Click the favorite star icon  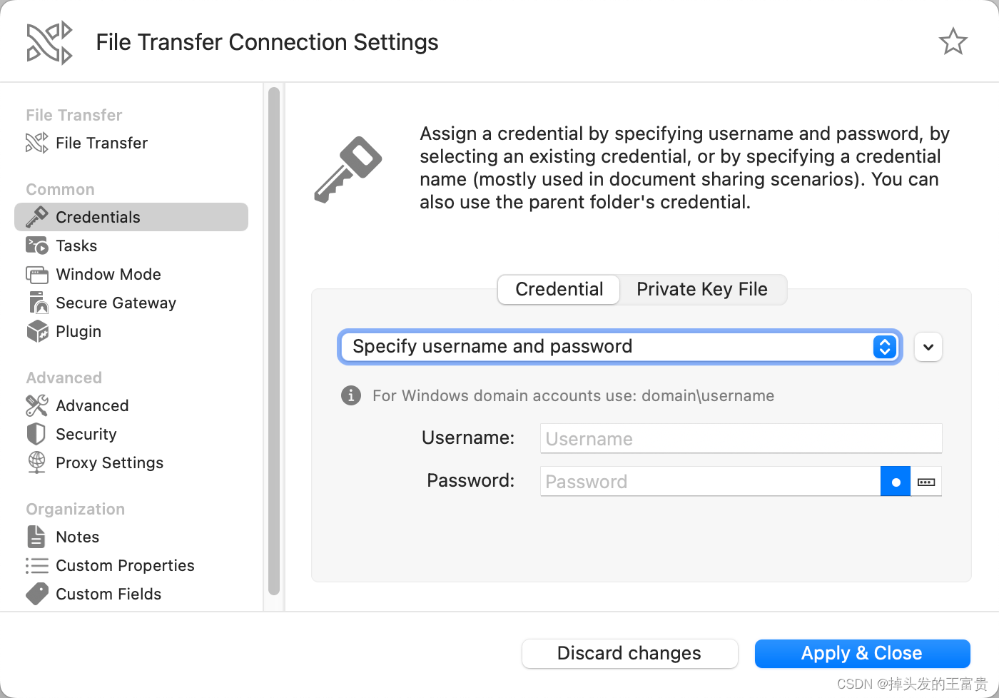[x=953, y=41]
